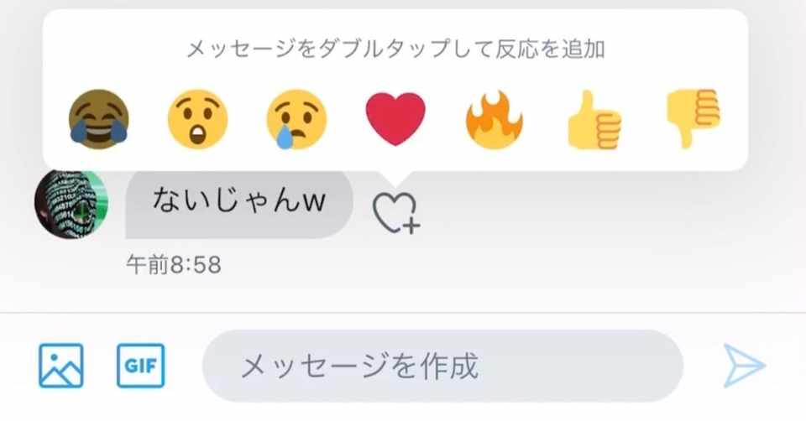Viewport: 806px width, 421px height.
Task: Focus the メッセージを作成 text field
Action: pos(442,366)
